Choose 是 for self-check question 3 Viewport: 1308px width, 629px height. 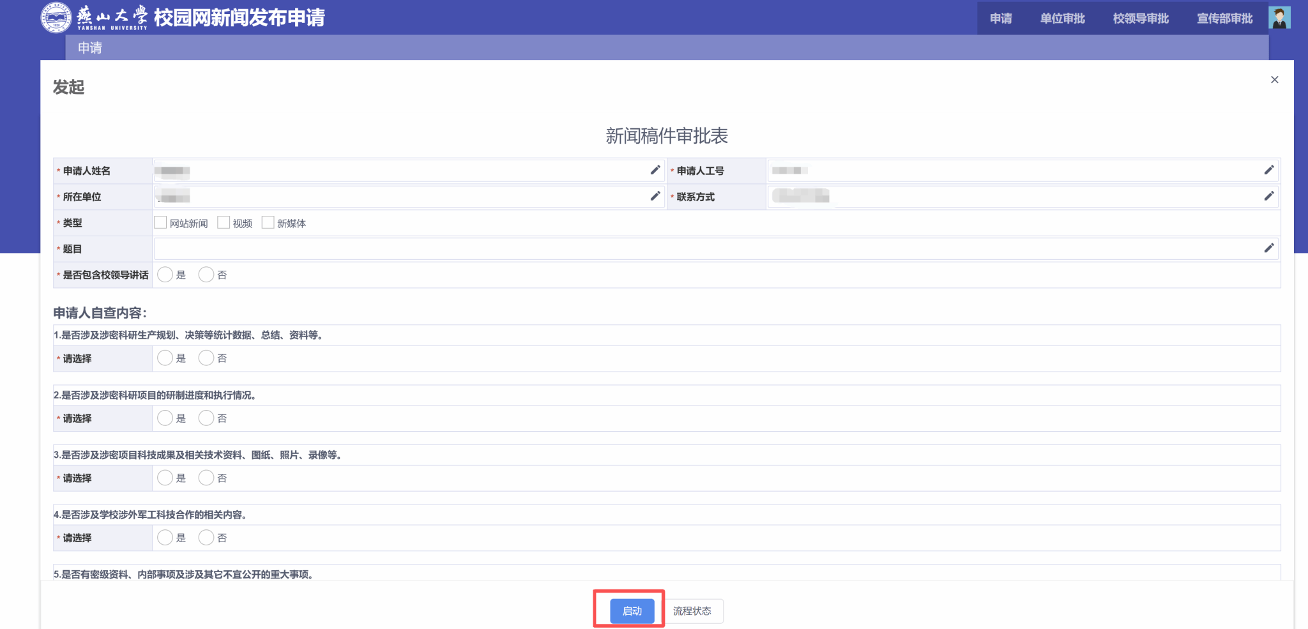165,478
